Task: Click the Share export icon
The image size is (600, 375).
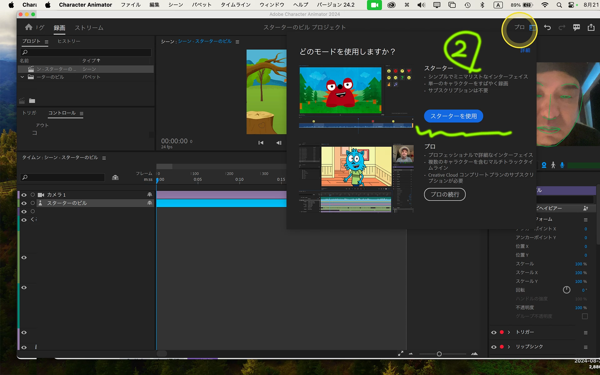Action: (x=591, y=27)
